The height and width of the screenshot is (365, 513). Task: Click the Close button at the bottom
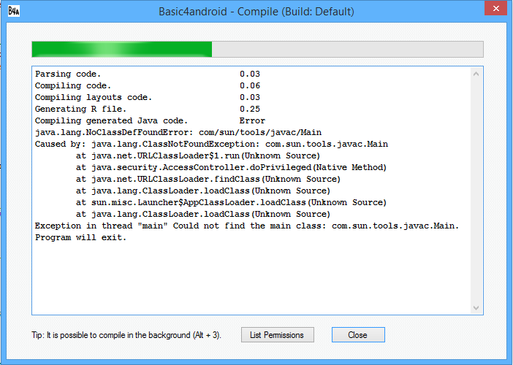357,334
